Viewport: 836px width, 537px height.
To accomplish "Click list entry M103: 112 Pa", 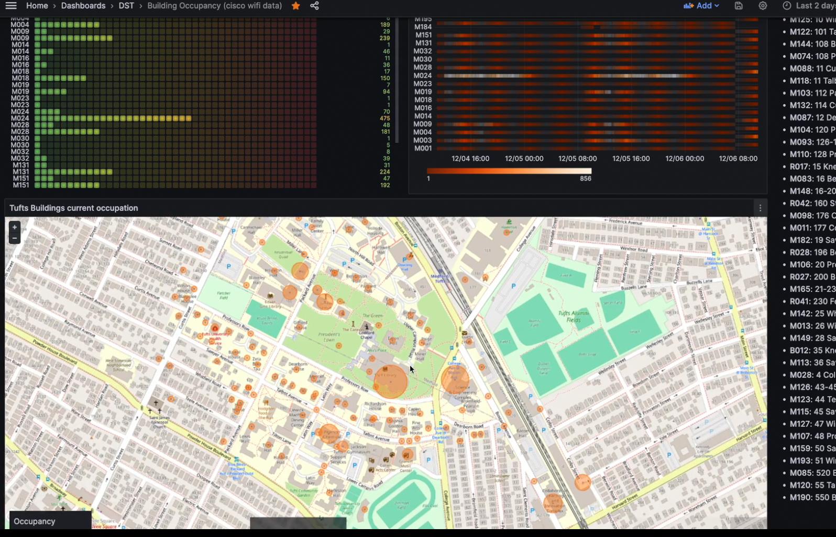I will [x=812, y=93].
